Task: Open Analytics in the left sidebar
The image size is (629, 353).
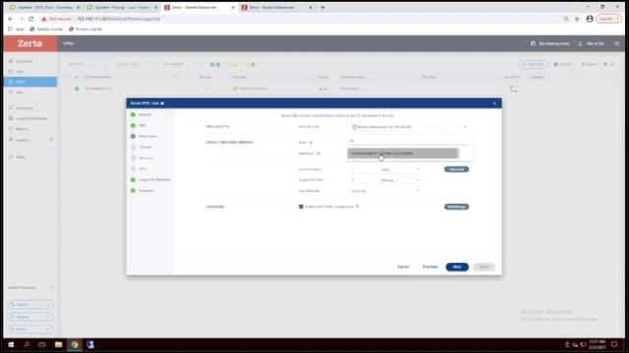Action: 23,139
